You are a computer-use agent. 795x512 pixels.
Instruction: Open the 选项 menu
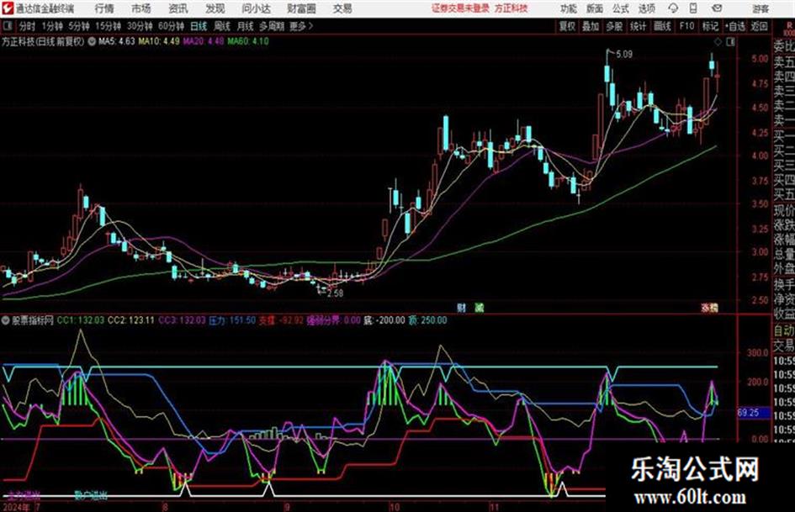point(647,8)
